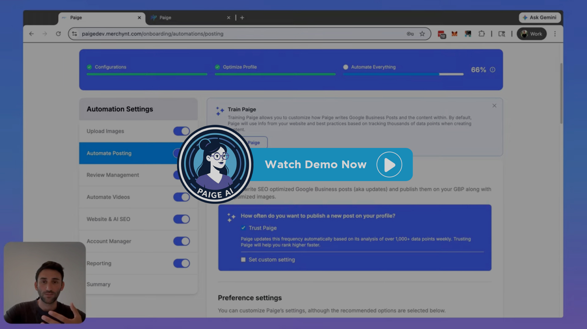Open the Work profile button
This screenshot has height=329, width=587.
pyautogui.click(x=532, y=34)
